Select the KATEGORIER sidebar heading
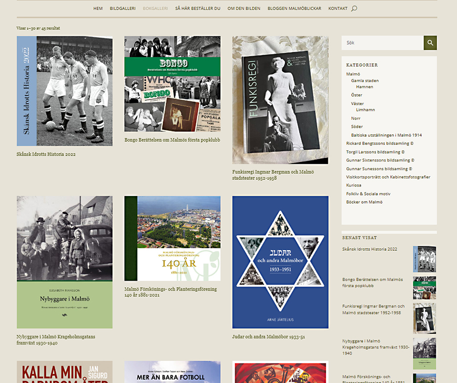Viewport: 457px width, 383px height. pyautogui.click(x=362, y=65)
